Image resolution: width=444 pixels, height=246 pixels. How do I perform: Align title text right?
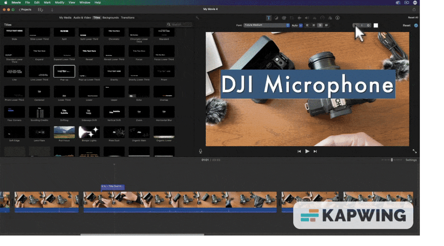pos(320,25)
